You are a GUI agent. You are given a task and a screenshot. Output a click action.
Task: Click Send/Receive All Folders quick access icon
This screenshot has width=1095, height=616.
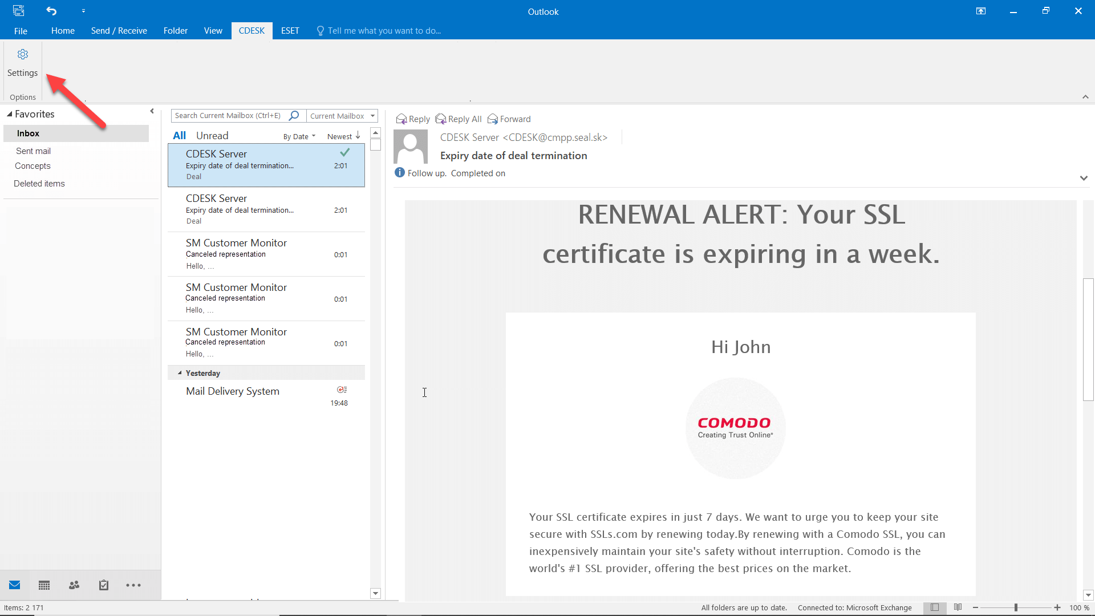(x=18, y=11)
